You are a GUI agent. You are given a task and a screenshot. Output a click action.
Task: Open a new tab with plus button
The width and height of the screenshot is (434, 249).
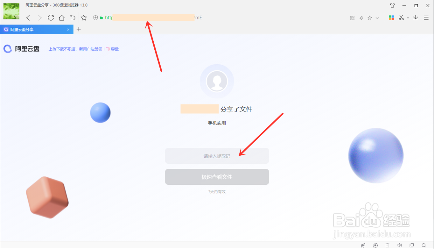(x=79, y=29)
